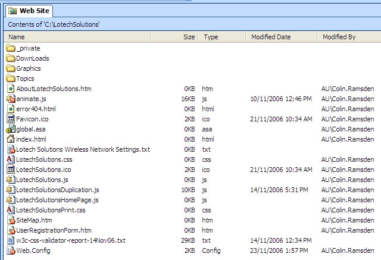Click the 16KB size of animate.js
Viewport: 381px width, 260px height.
(188, 99)
